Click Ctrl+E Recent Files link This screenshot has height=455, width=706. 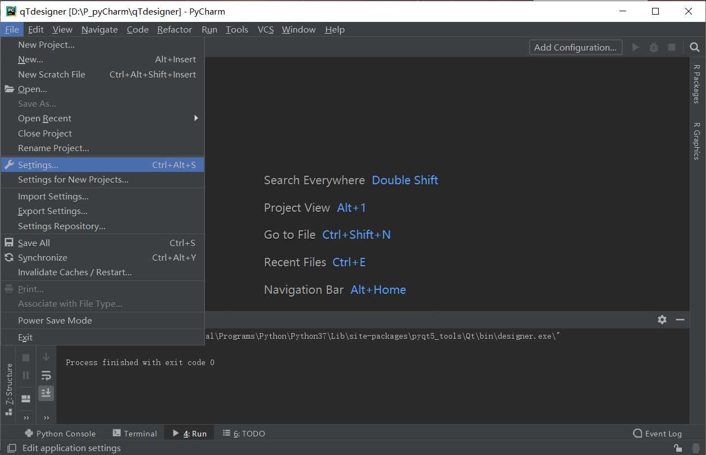pos(349,262)
